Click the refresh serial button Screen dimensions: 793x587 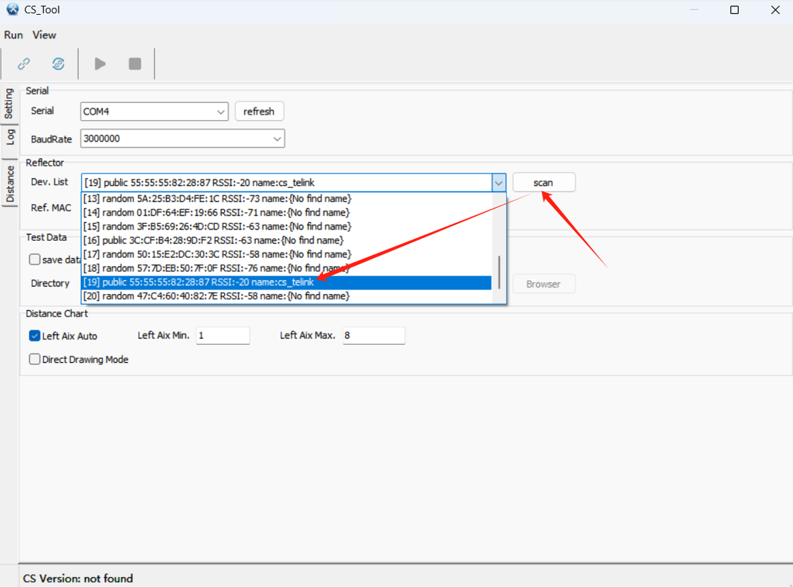[x=259, y=111]
